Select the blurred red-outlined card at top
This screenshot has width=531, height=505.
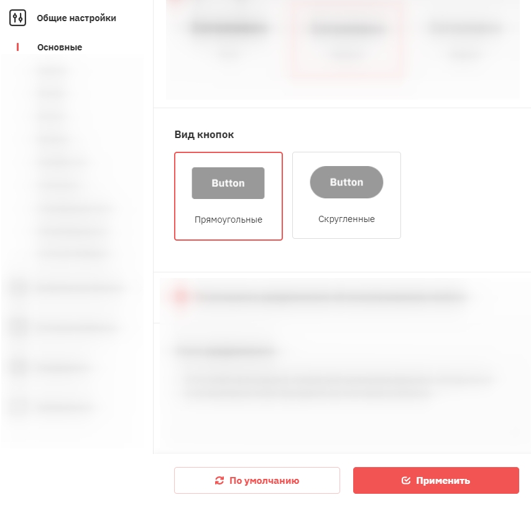coord(346,39)
